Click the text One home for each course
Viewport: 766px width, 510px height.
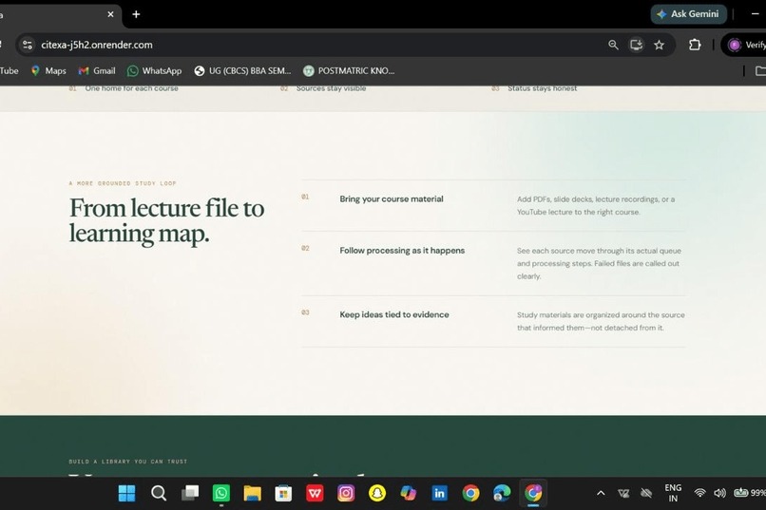click(x=131, y=88)
